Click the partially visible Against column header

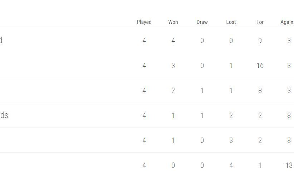click(287, 22)
